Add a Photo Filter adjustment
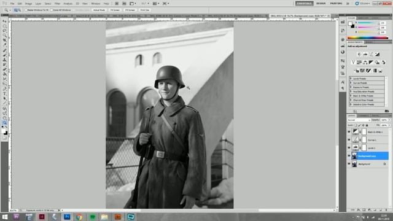Image resolution: width=393 pixels, height=221 pixels. point(377,62)
